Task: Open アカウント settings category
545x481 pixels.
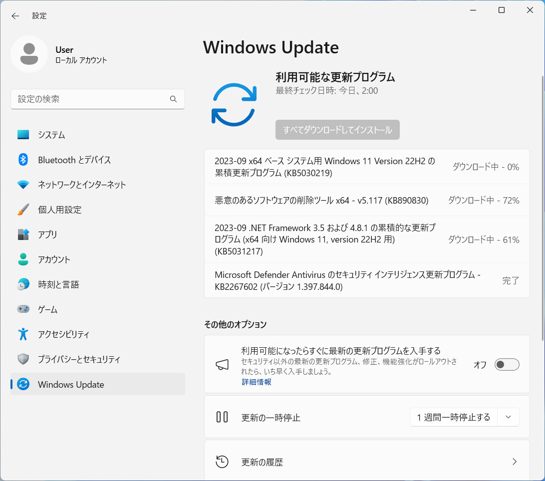Action: [x=98, y=259]
